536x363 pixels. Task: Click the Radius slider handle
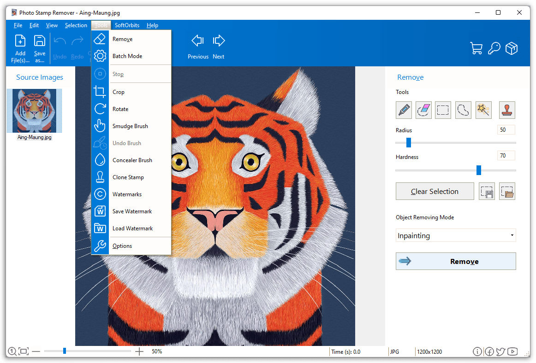point(409,142)
